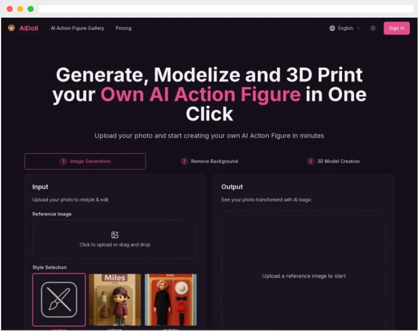
Task: Click the upload or drag and drop area
Action: coord(115,239)
